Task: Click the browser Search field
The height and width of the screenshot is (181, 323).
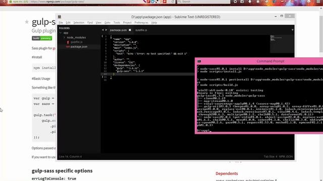Action: pos(203,2)
